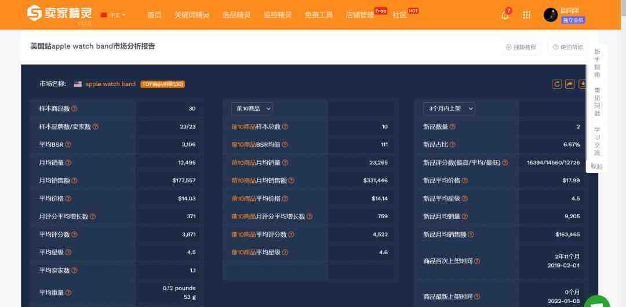Click help icon beside 月均销量 in left column
626x307 pixels.
pos(68,162)
